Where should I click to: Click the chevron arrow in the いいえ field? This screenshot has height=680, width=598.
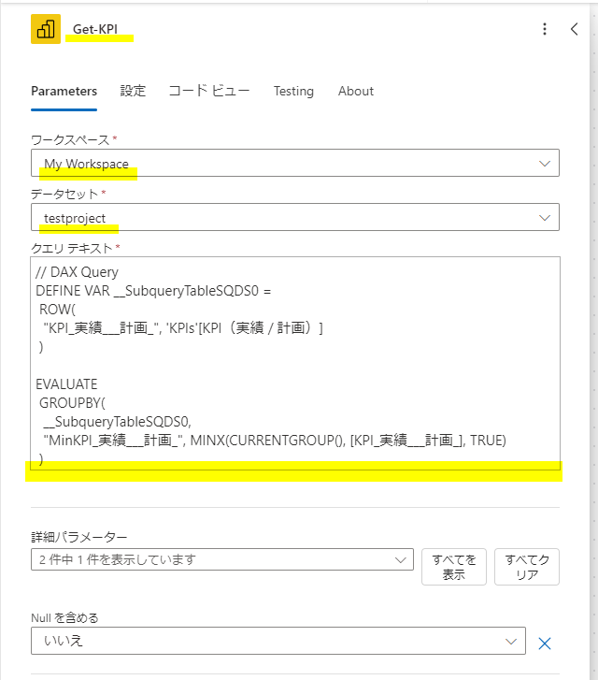[511, 641]
